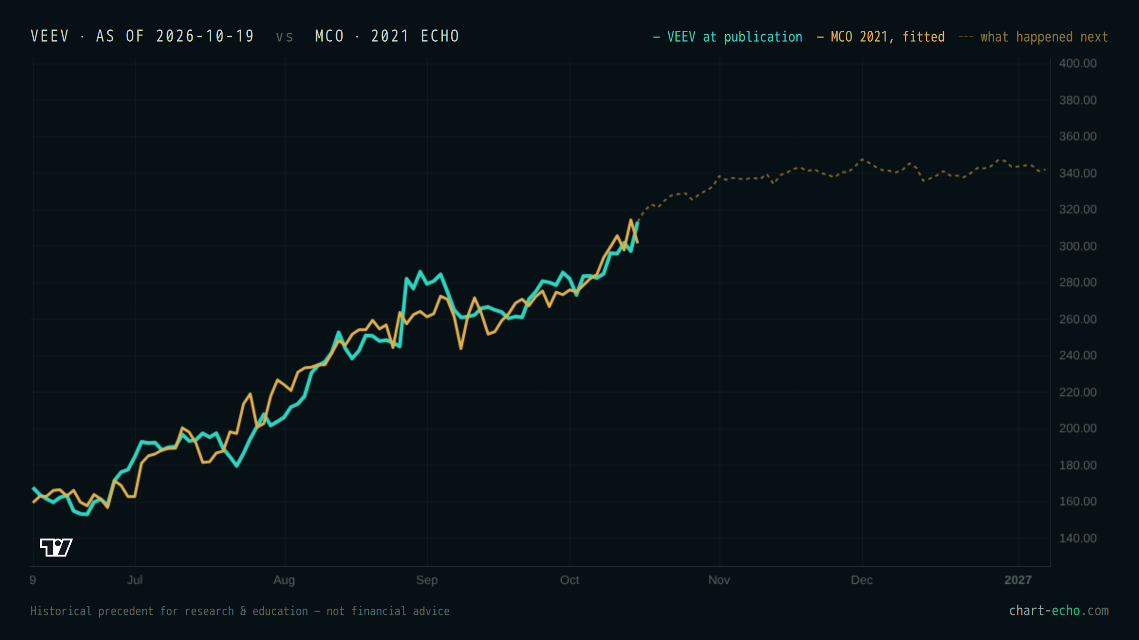The height and width of the screenshot is (640, 1139).
Task: Click the 'VEEV · AS OF 2026-10-19' title
Action: coord(142,36)
